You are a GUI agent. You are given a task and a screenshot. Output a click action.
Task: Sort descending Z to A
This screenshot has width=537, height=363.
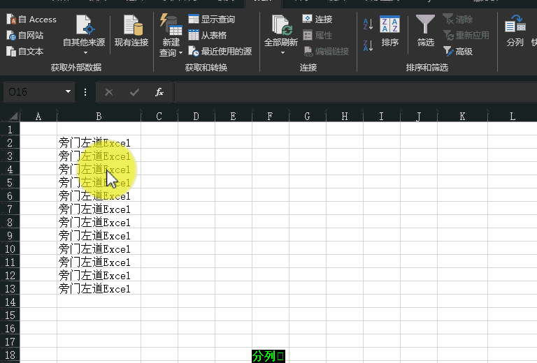pyautogui.click(x=368, y=45)
